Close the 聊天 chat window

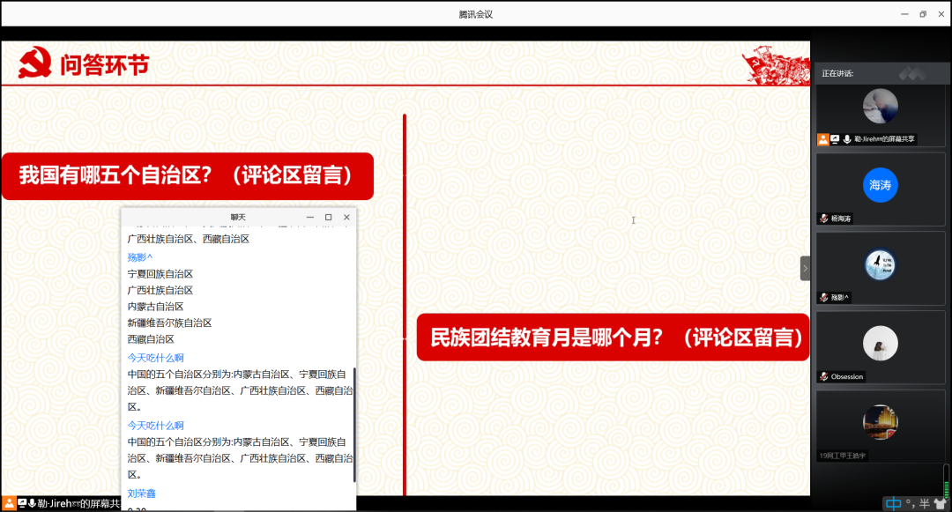pos(346,217)
